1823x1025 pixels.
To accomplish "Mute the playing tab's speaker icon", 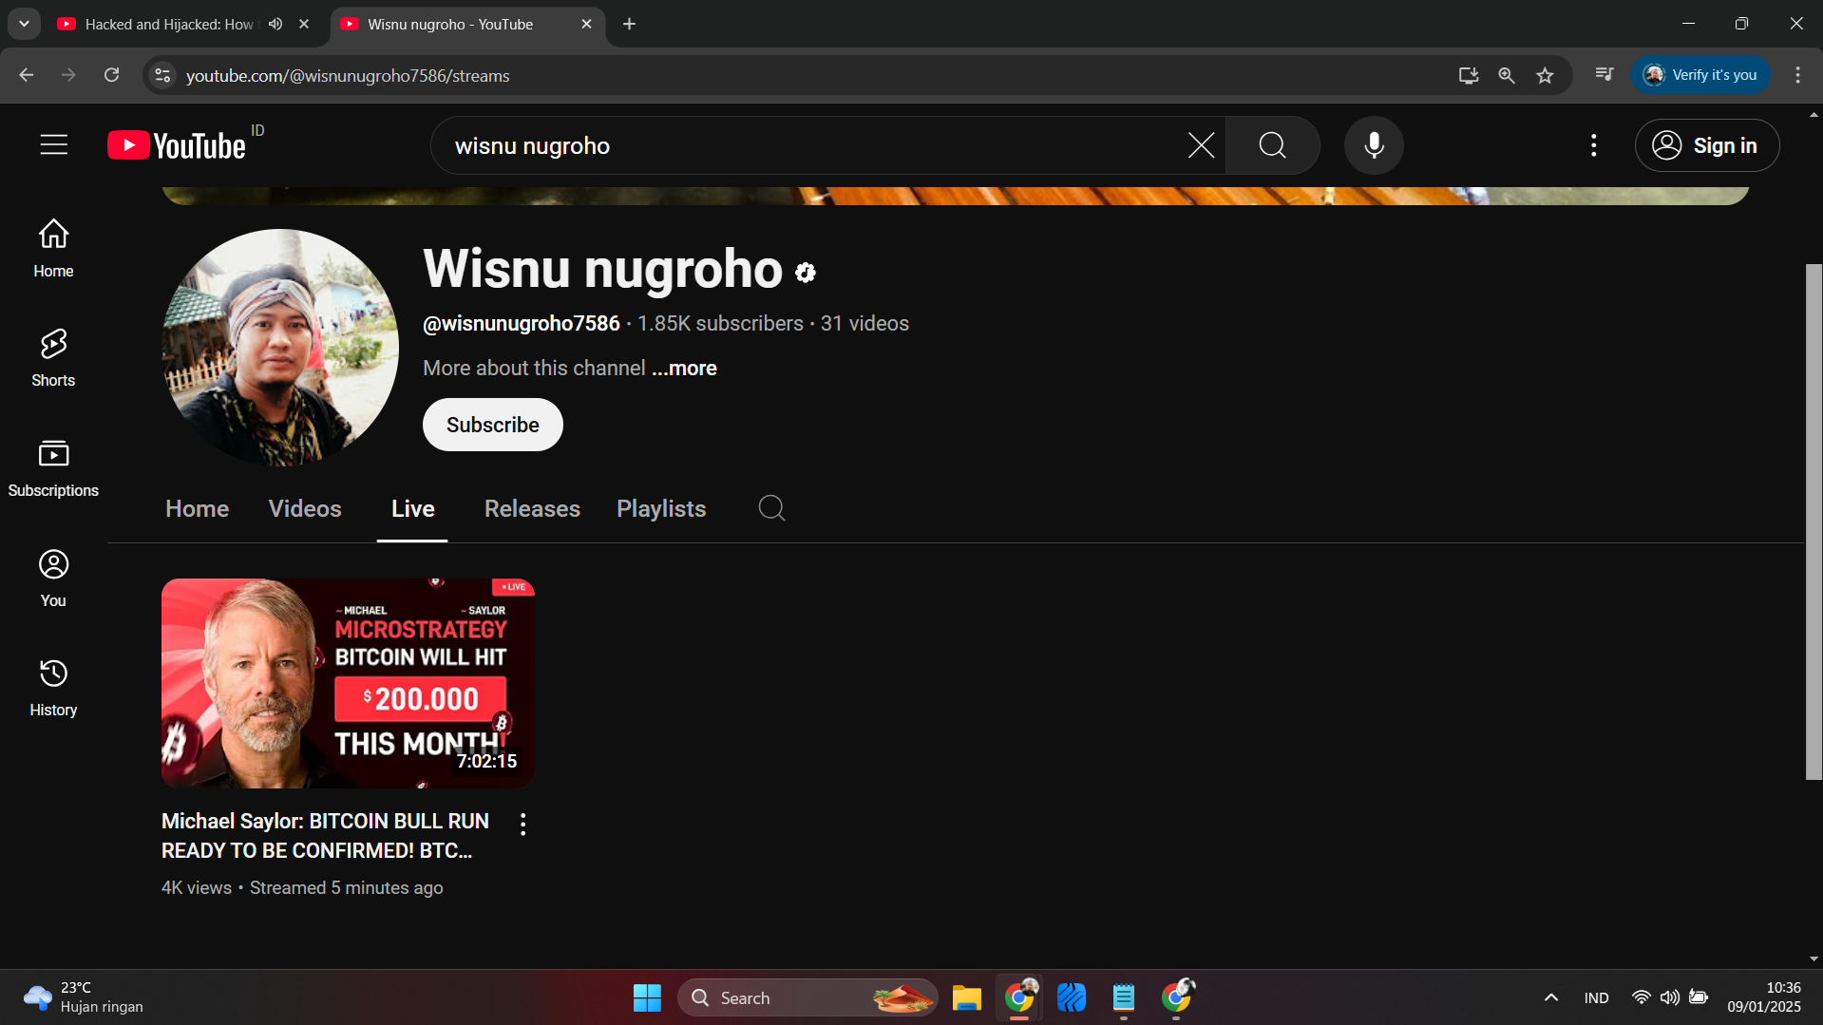I will coord(275,24).
